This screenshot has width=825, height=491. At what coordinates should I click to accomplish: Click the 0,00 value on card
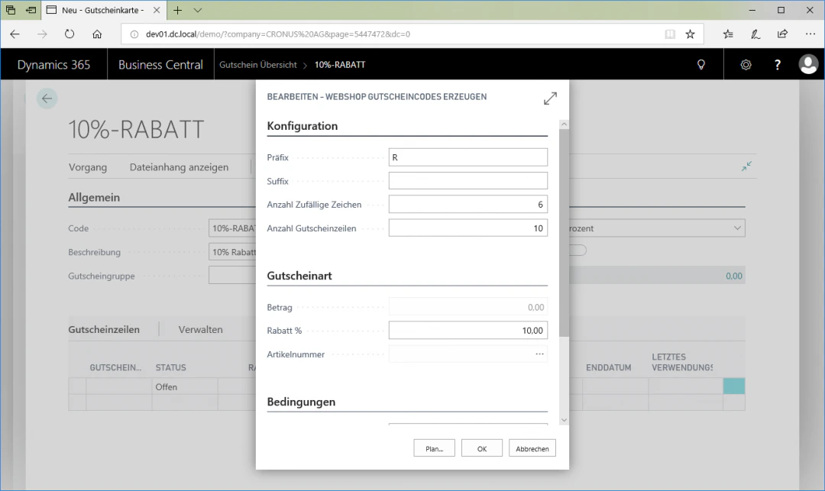(734, 276)
